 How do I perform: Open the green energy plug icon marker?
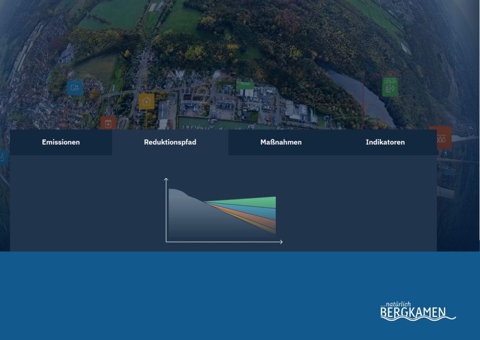coord(390,88)
